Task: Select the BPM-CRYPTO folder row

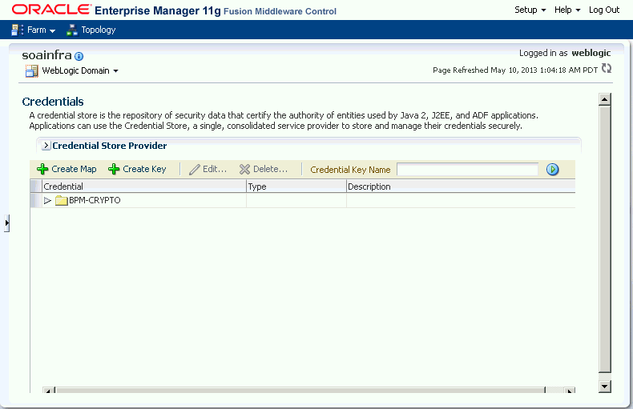Action: [303, 200]
